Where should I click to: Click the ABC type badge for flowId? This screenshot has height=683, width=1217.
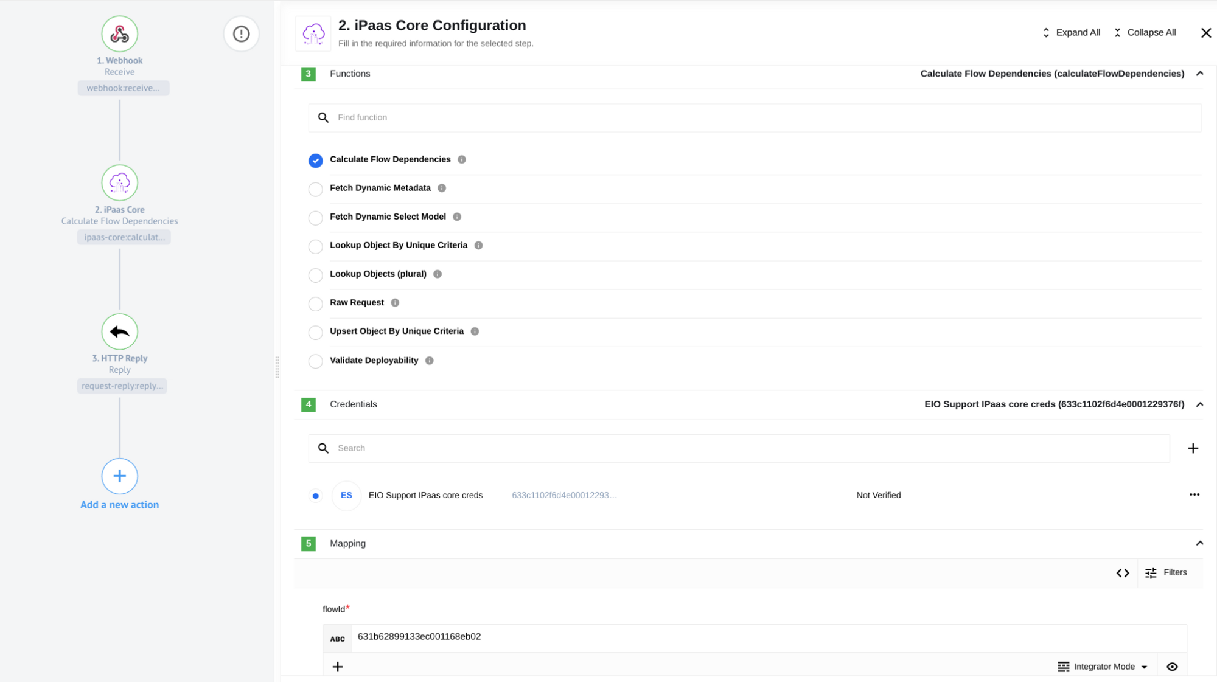[x=337, y=639]
